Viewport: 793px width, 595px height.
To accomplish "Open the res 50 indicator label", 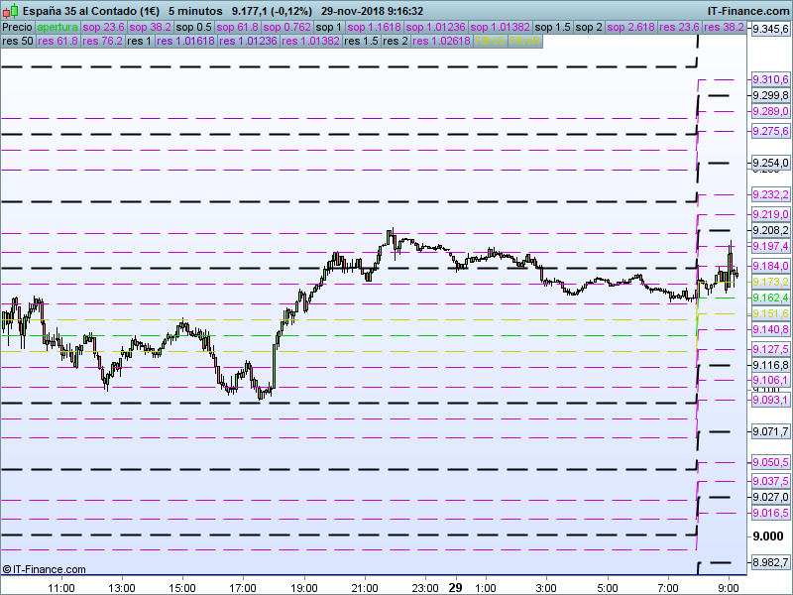I will (x=18, y=41).
